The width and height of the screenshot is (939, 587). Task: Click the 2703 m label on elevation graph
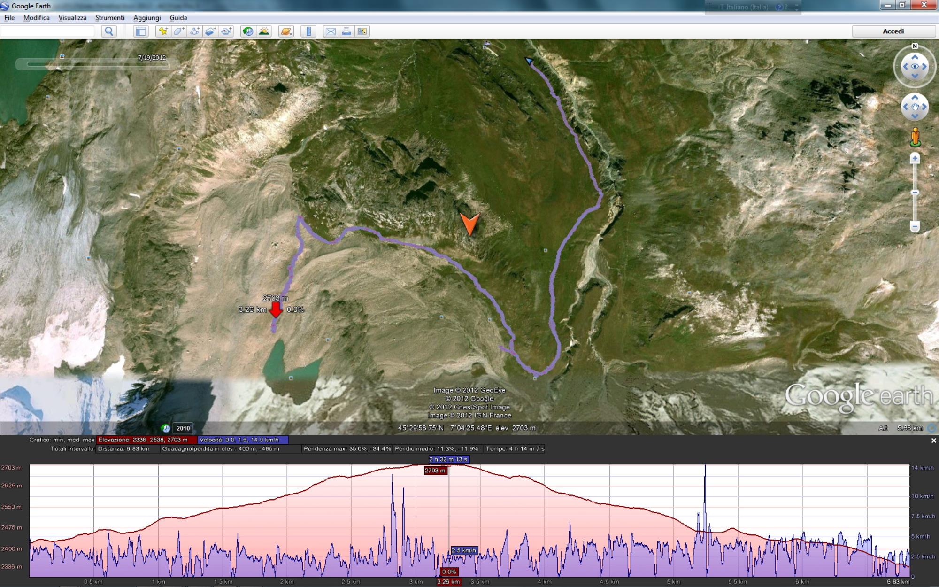[435, 471]
